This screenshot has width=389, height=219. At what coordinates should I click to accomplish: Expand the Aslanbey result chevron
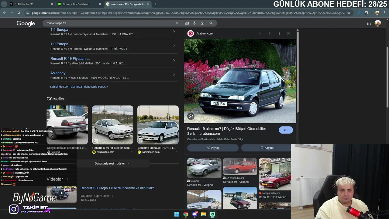174,75
